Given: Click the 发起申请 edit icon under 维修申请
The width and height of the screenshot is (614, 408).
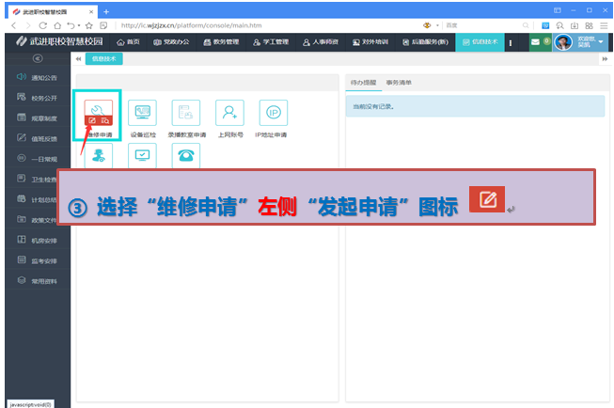Looking at the screenshot, I should (x=92, y=120).
